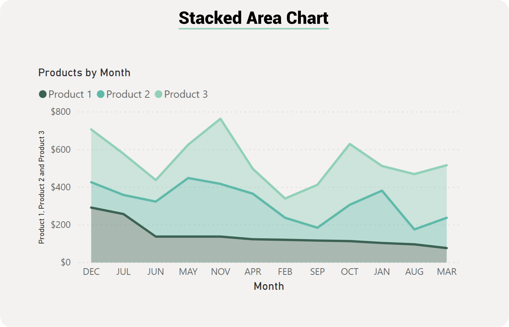
Task: Select the NOV label on the month axis
Action: point(220,272)
